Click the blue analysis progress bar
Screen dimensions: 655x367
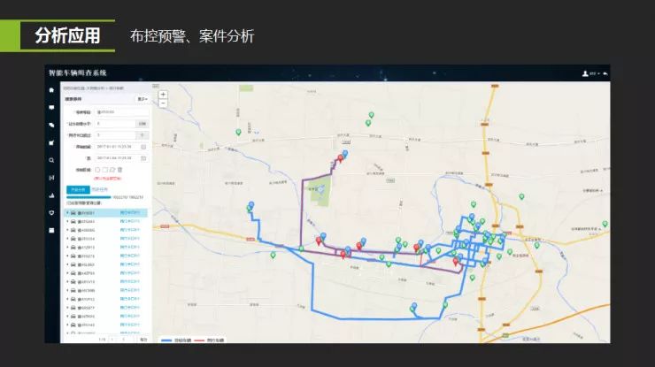(x=89, y=197)
